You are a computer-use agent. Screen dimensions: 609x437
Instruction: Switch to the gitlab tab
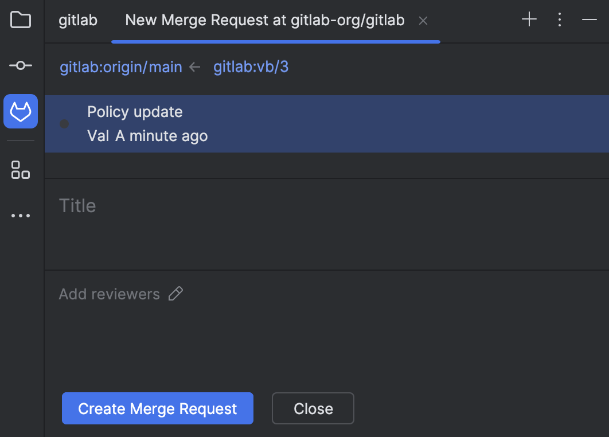point(77,20)
